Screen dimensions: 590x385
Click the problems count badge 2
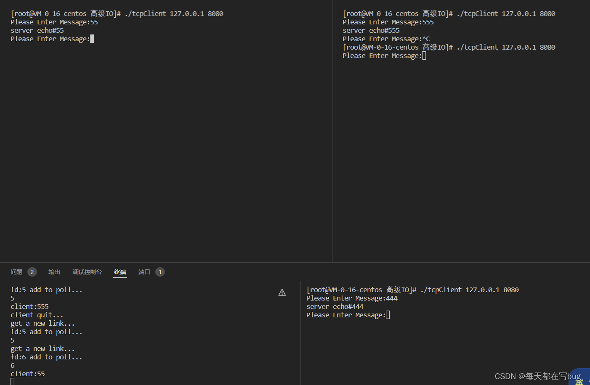[32, 272]
